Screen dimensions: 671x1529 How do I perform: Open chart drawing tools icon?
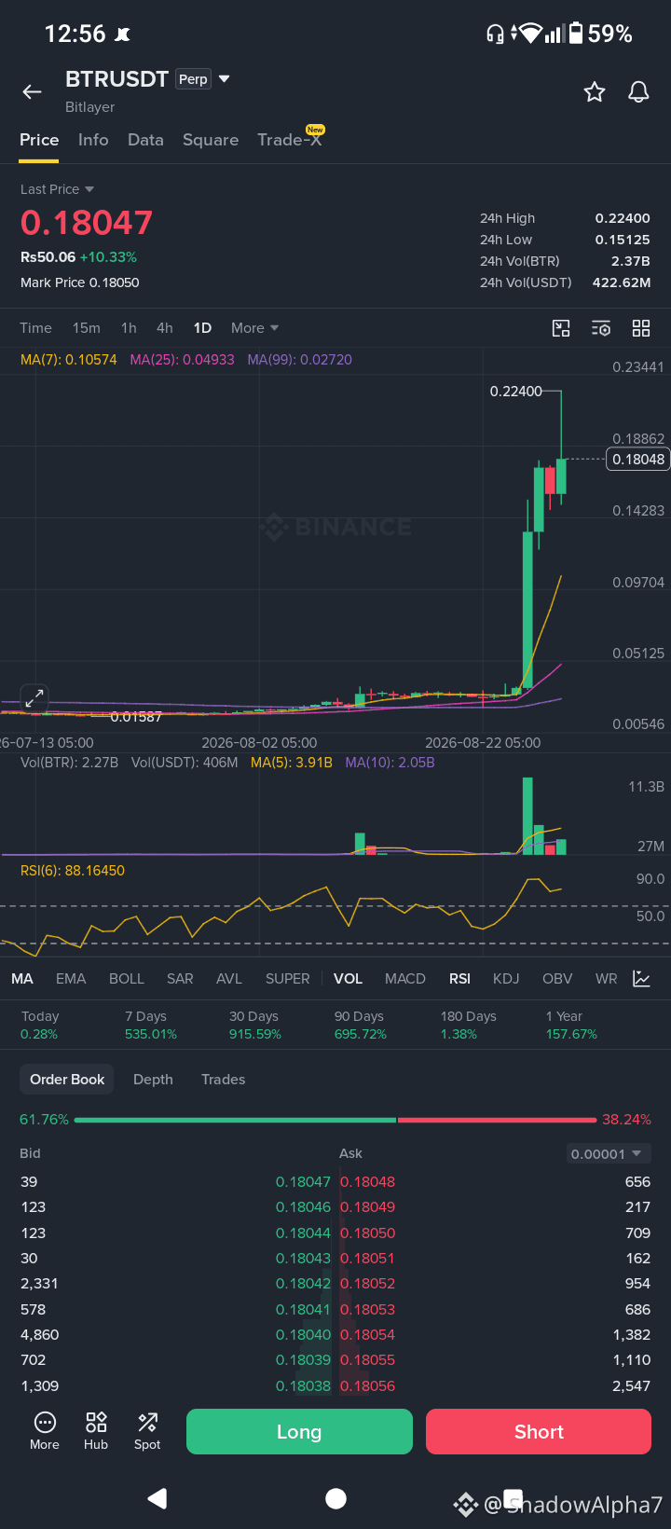(561, 328)
